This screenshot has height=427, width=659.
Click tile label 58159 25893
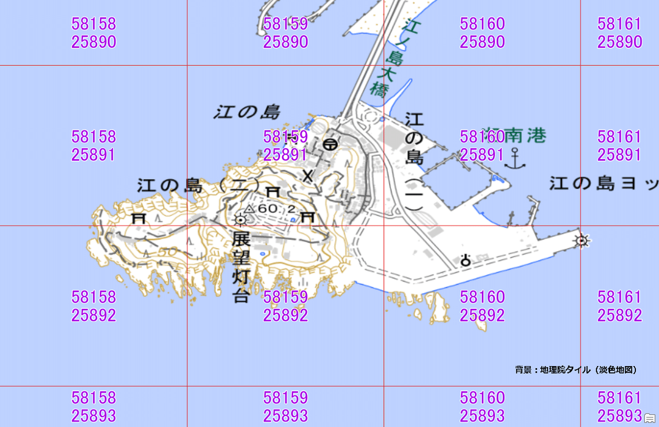[286, 406]
